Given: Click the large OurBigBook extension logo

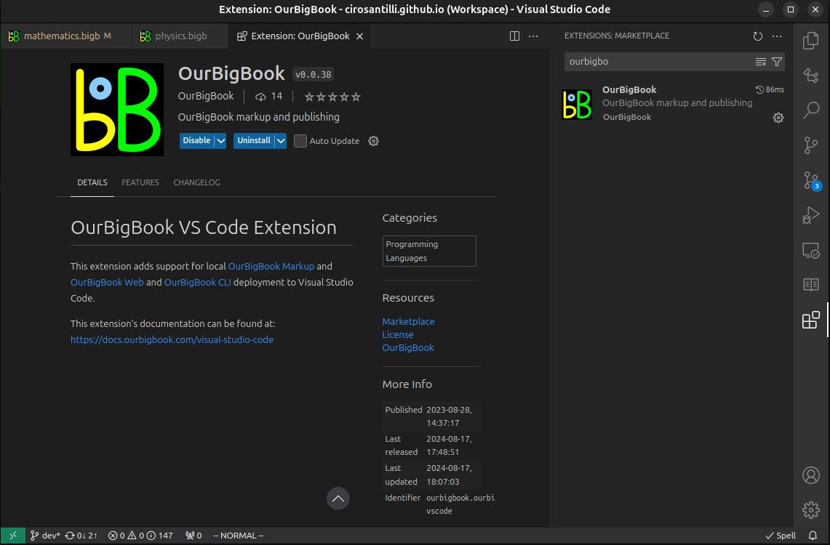Looking at the screenshot, I should pyautogui.click(x=117, y=110).
